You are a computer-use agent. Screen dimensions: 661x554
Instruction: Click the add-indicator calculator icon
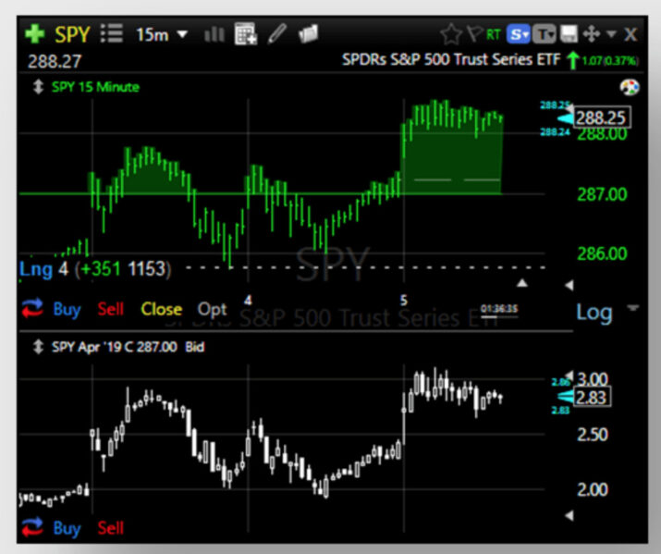click(246, 33)
